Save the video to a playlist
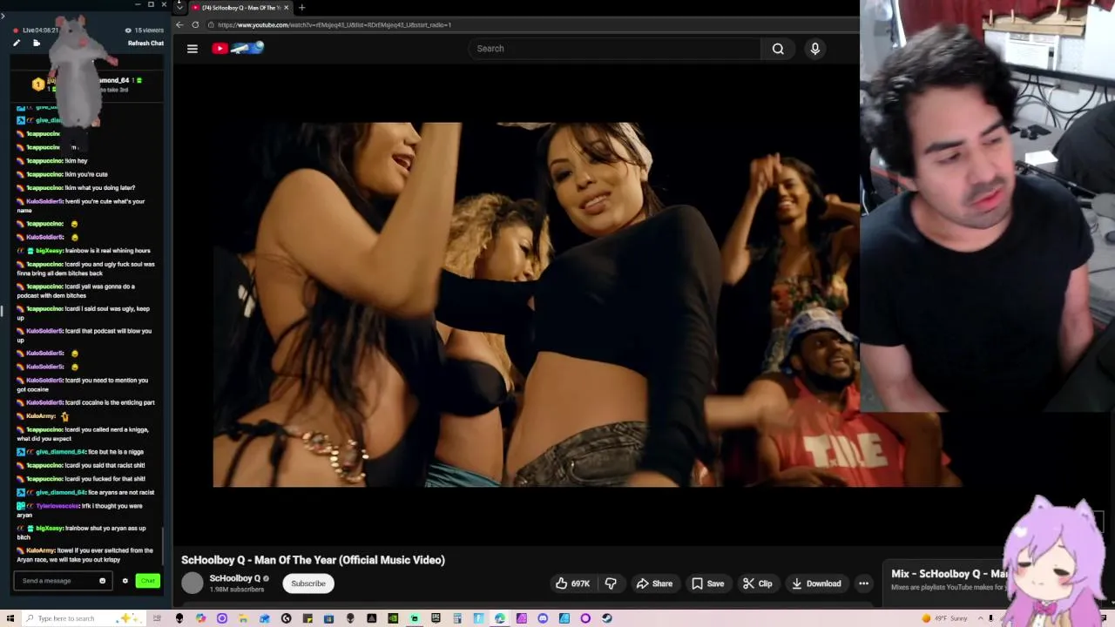1115x627 pixels. pos(707,583)
